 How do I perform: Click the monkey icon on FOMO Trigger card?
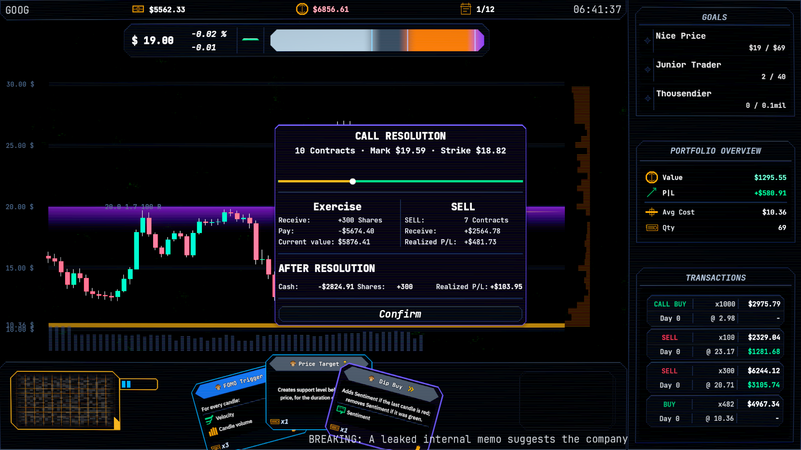tap(218, 387)
